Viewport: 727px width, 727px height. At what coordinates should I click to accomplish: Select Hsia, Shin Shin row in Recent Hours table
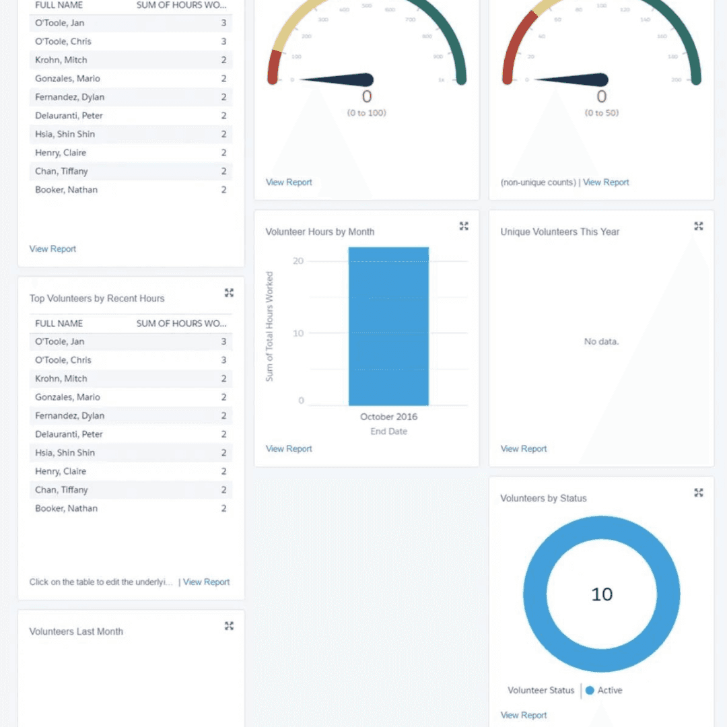point(131,453)
